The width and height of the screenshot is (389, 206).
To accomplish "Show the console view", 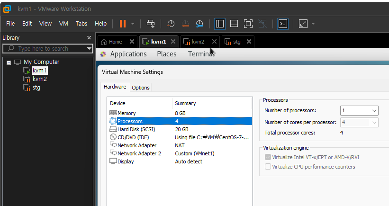I will coord(283,24).
